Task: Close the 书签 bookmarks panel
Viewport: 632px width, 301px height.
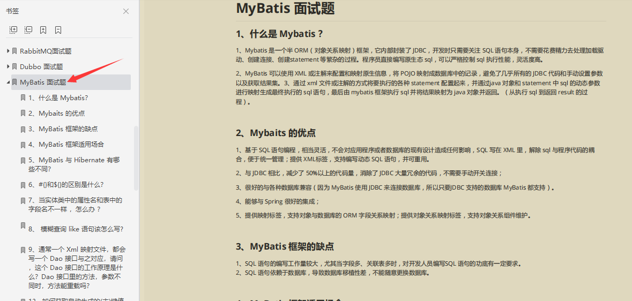Action: pos(126,11)
